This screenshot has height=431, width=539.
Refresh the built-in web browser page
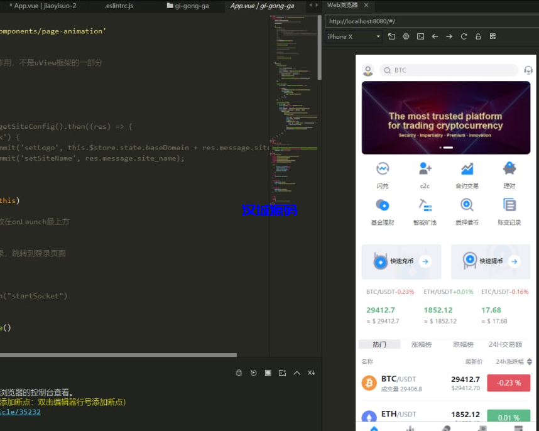coord(464,36)
